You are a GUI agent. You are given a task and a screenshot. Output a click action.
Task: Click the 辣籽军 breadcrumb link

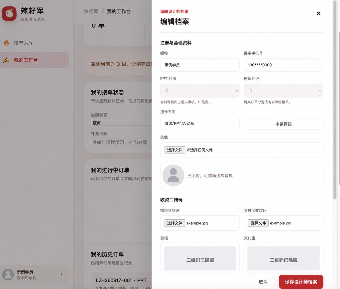pos(91,11)
